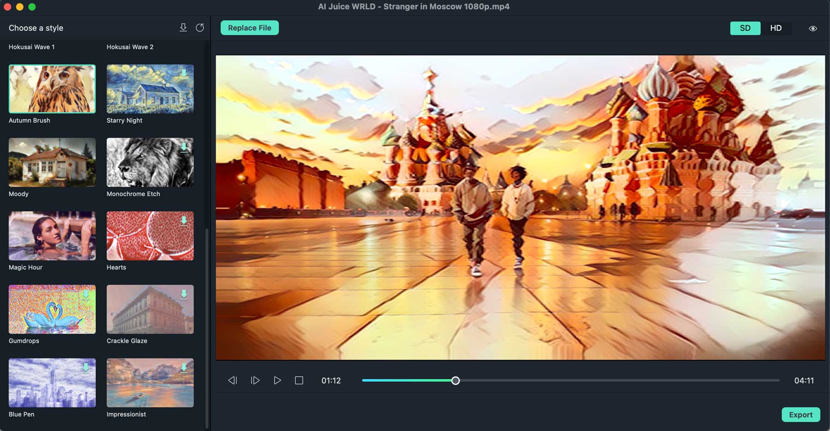Step forward one frame with next-frame icon

pos(255,380)
